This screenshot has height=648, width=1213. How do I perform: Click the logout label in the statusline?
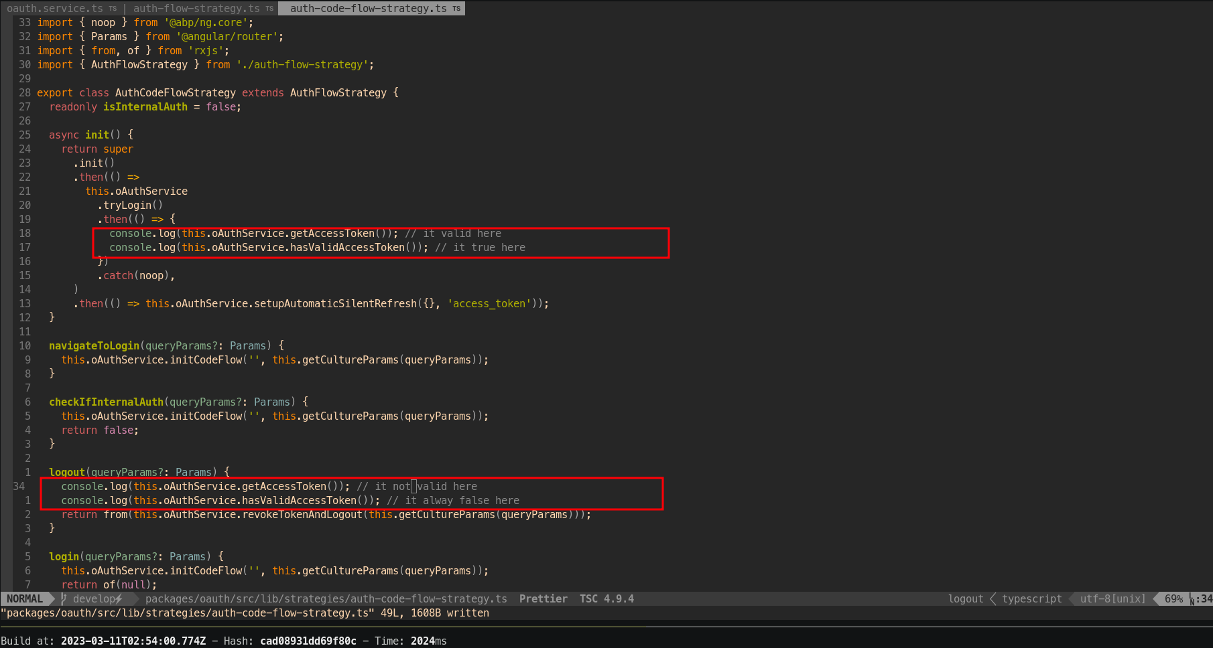tap(966, 598)
